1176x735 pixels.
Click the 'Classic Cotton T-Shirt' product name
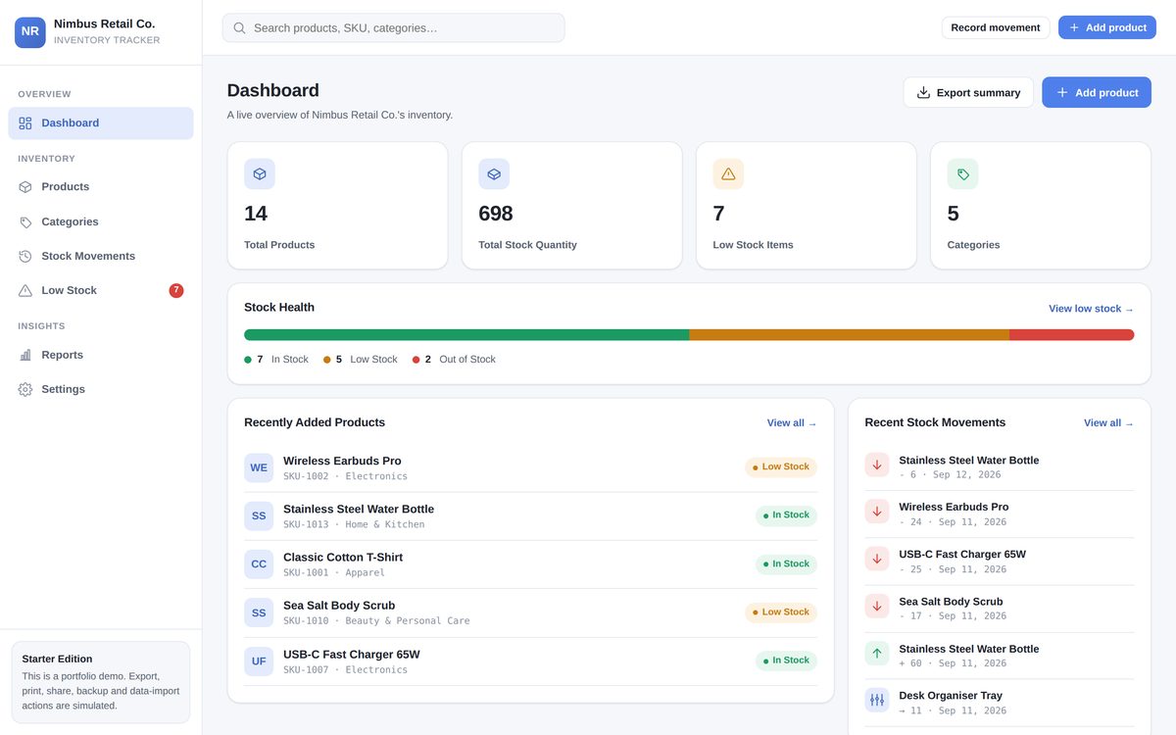point(343,558)
